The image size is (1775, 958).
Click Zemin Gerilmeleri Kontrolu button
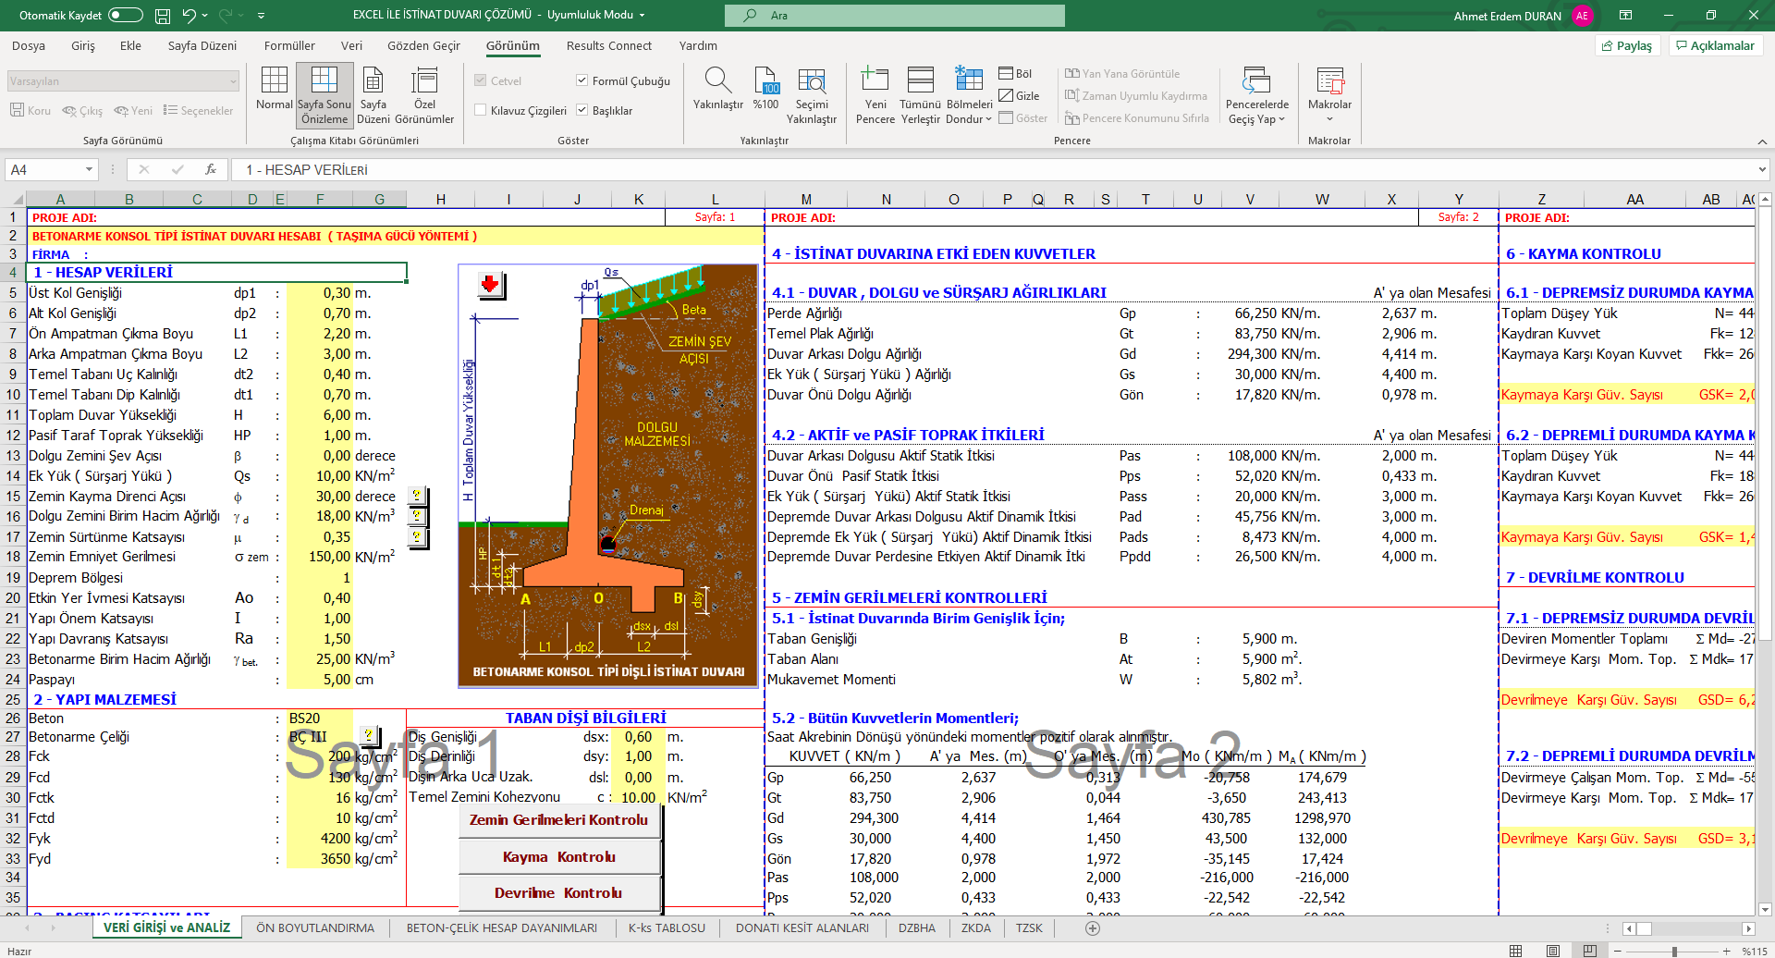pyautogui.click(x=558, y=820)
